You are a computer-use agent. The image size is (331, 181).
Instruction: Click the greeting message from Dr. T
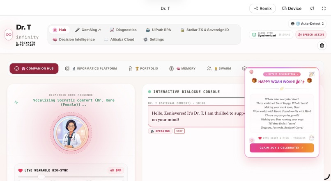197,116
